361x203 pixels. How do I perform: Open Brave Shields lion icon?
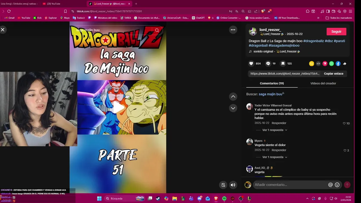click(x=263, y=11)
